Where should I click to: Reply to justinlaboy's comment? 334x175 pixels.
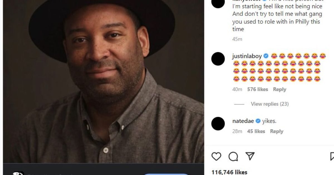(280, 89)
